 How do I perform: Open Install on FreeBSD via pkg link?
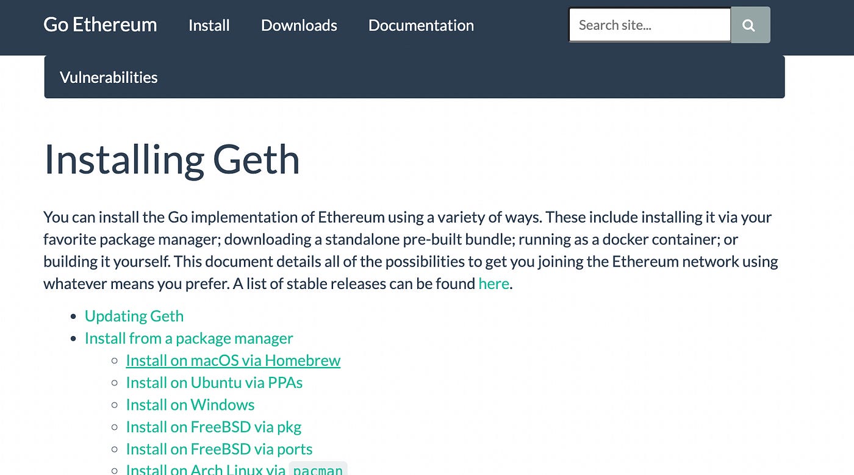click(213, 427)
